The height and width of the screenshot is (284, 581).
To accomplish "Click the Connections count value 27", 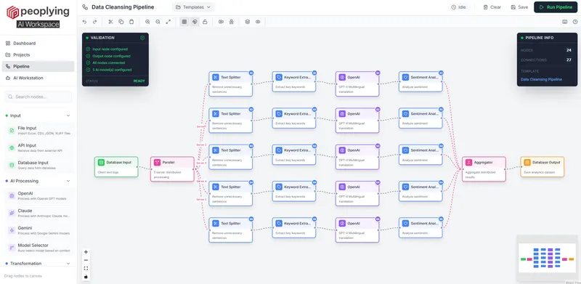I will 569,60.
